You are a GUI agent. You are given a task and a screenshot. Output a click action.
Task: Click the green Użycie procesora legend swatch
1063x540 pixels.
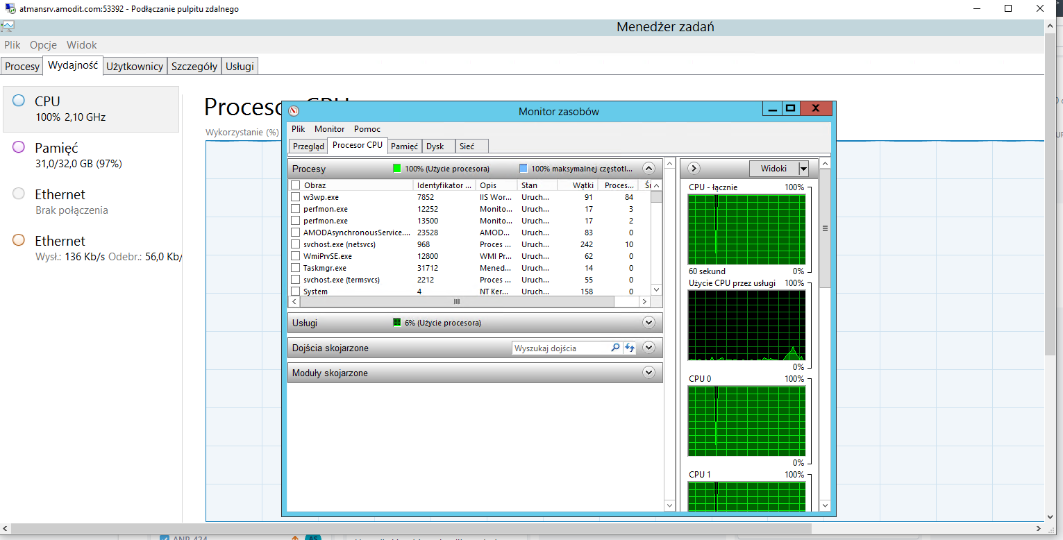click(397, 168)
